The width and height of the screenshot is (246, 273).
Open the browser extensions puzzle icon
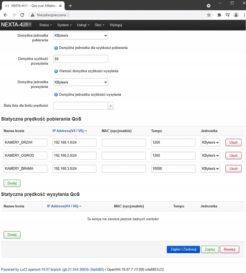point(219,15)
